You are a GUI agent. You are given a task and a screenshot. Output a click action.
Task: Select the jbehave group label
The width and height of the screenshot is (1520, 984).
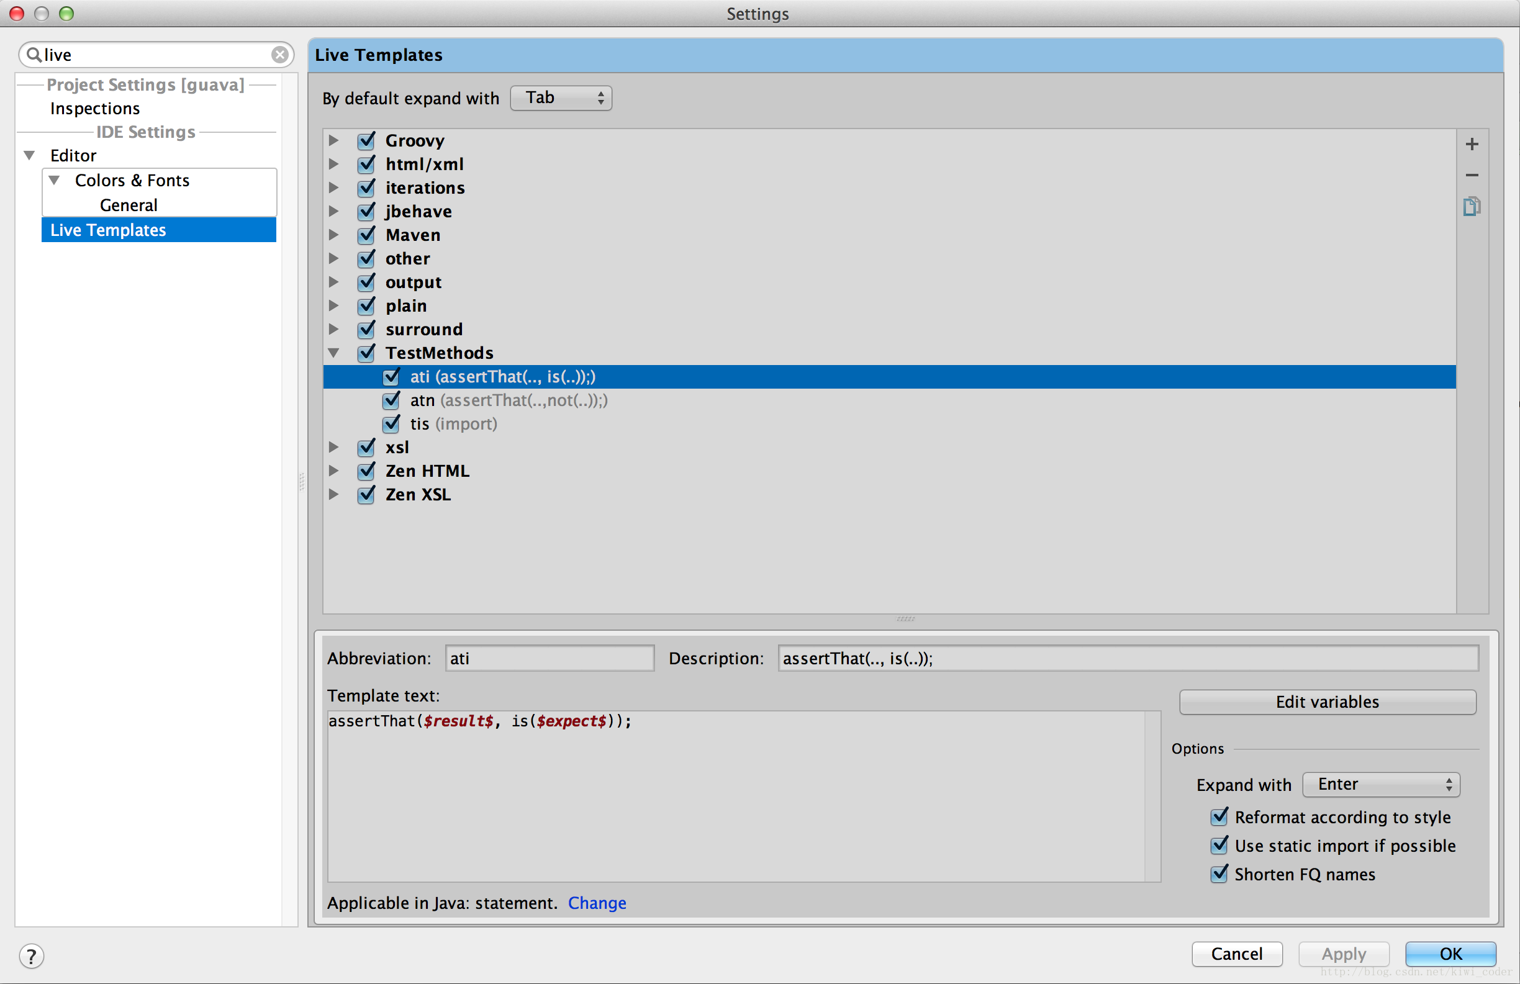click(418, 211)
